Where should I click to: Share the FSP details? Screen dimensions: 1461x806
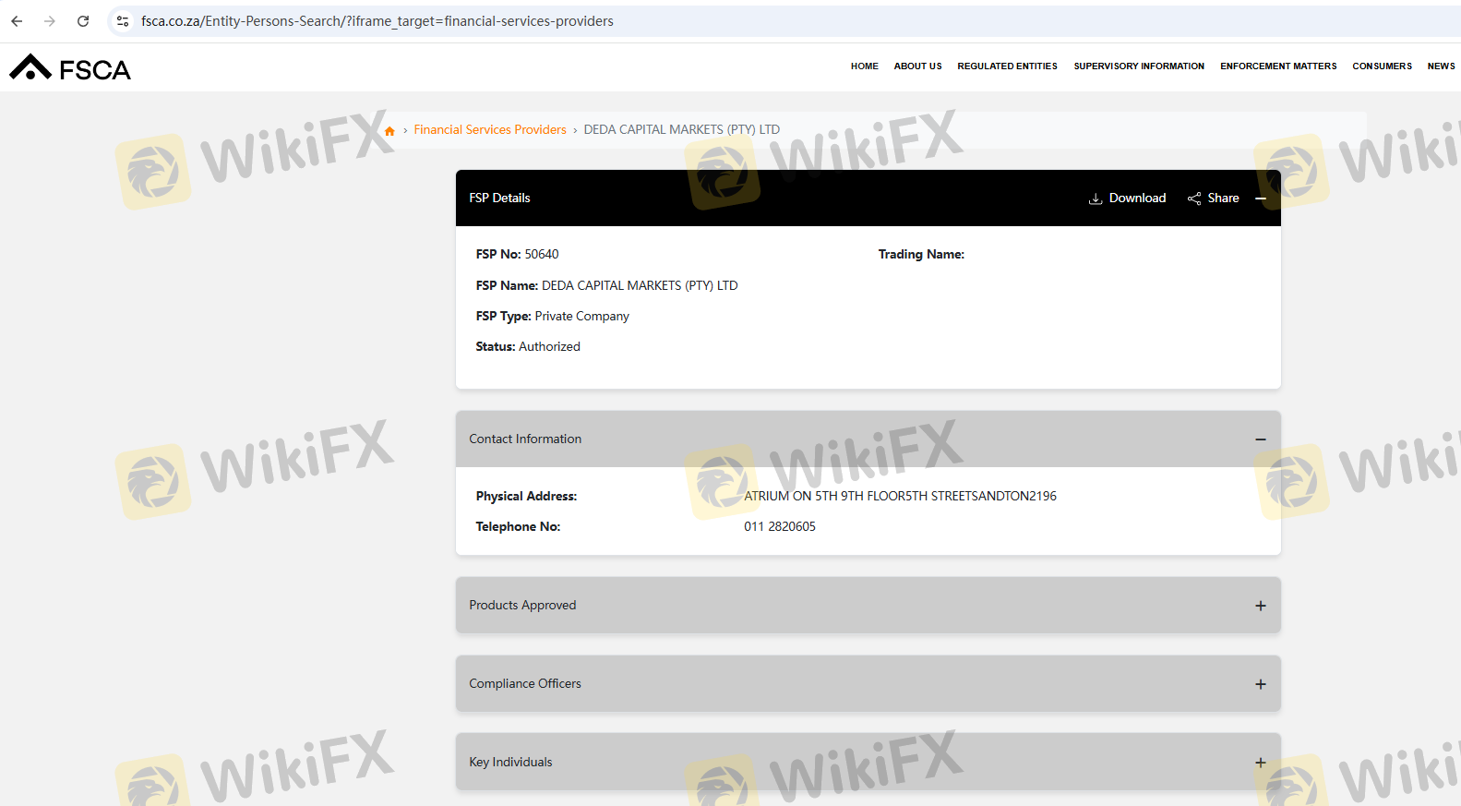(x=1213, y=198)
